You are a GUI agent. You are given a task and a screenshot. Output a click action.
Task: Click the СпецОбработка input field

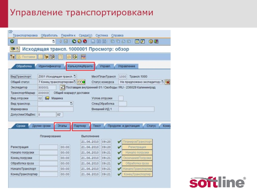tap(122, 104)
